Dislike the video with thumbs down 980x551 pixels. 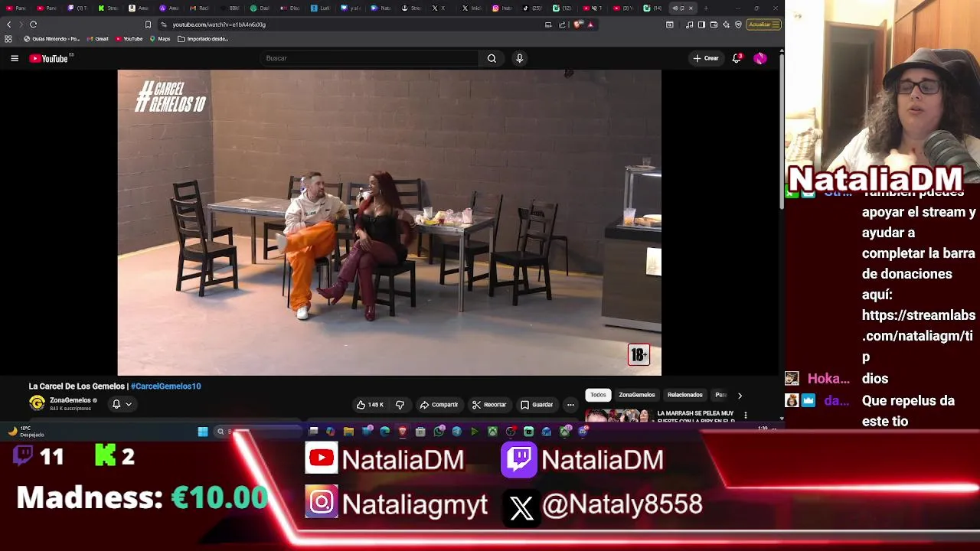(400, 405)
